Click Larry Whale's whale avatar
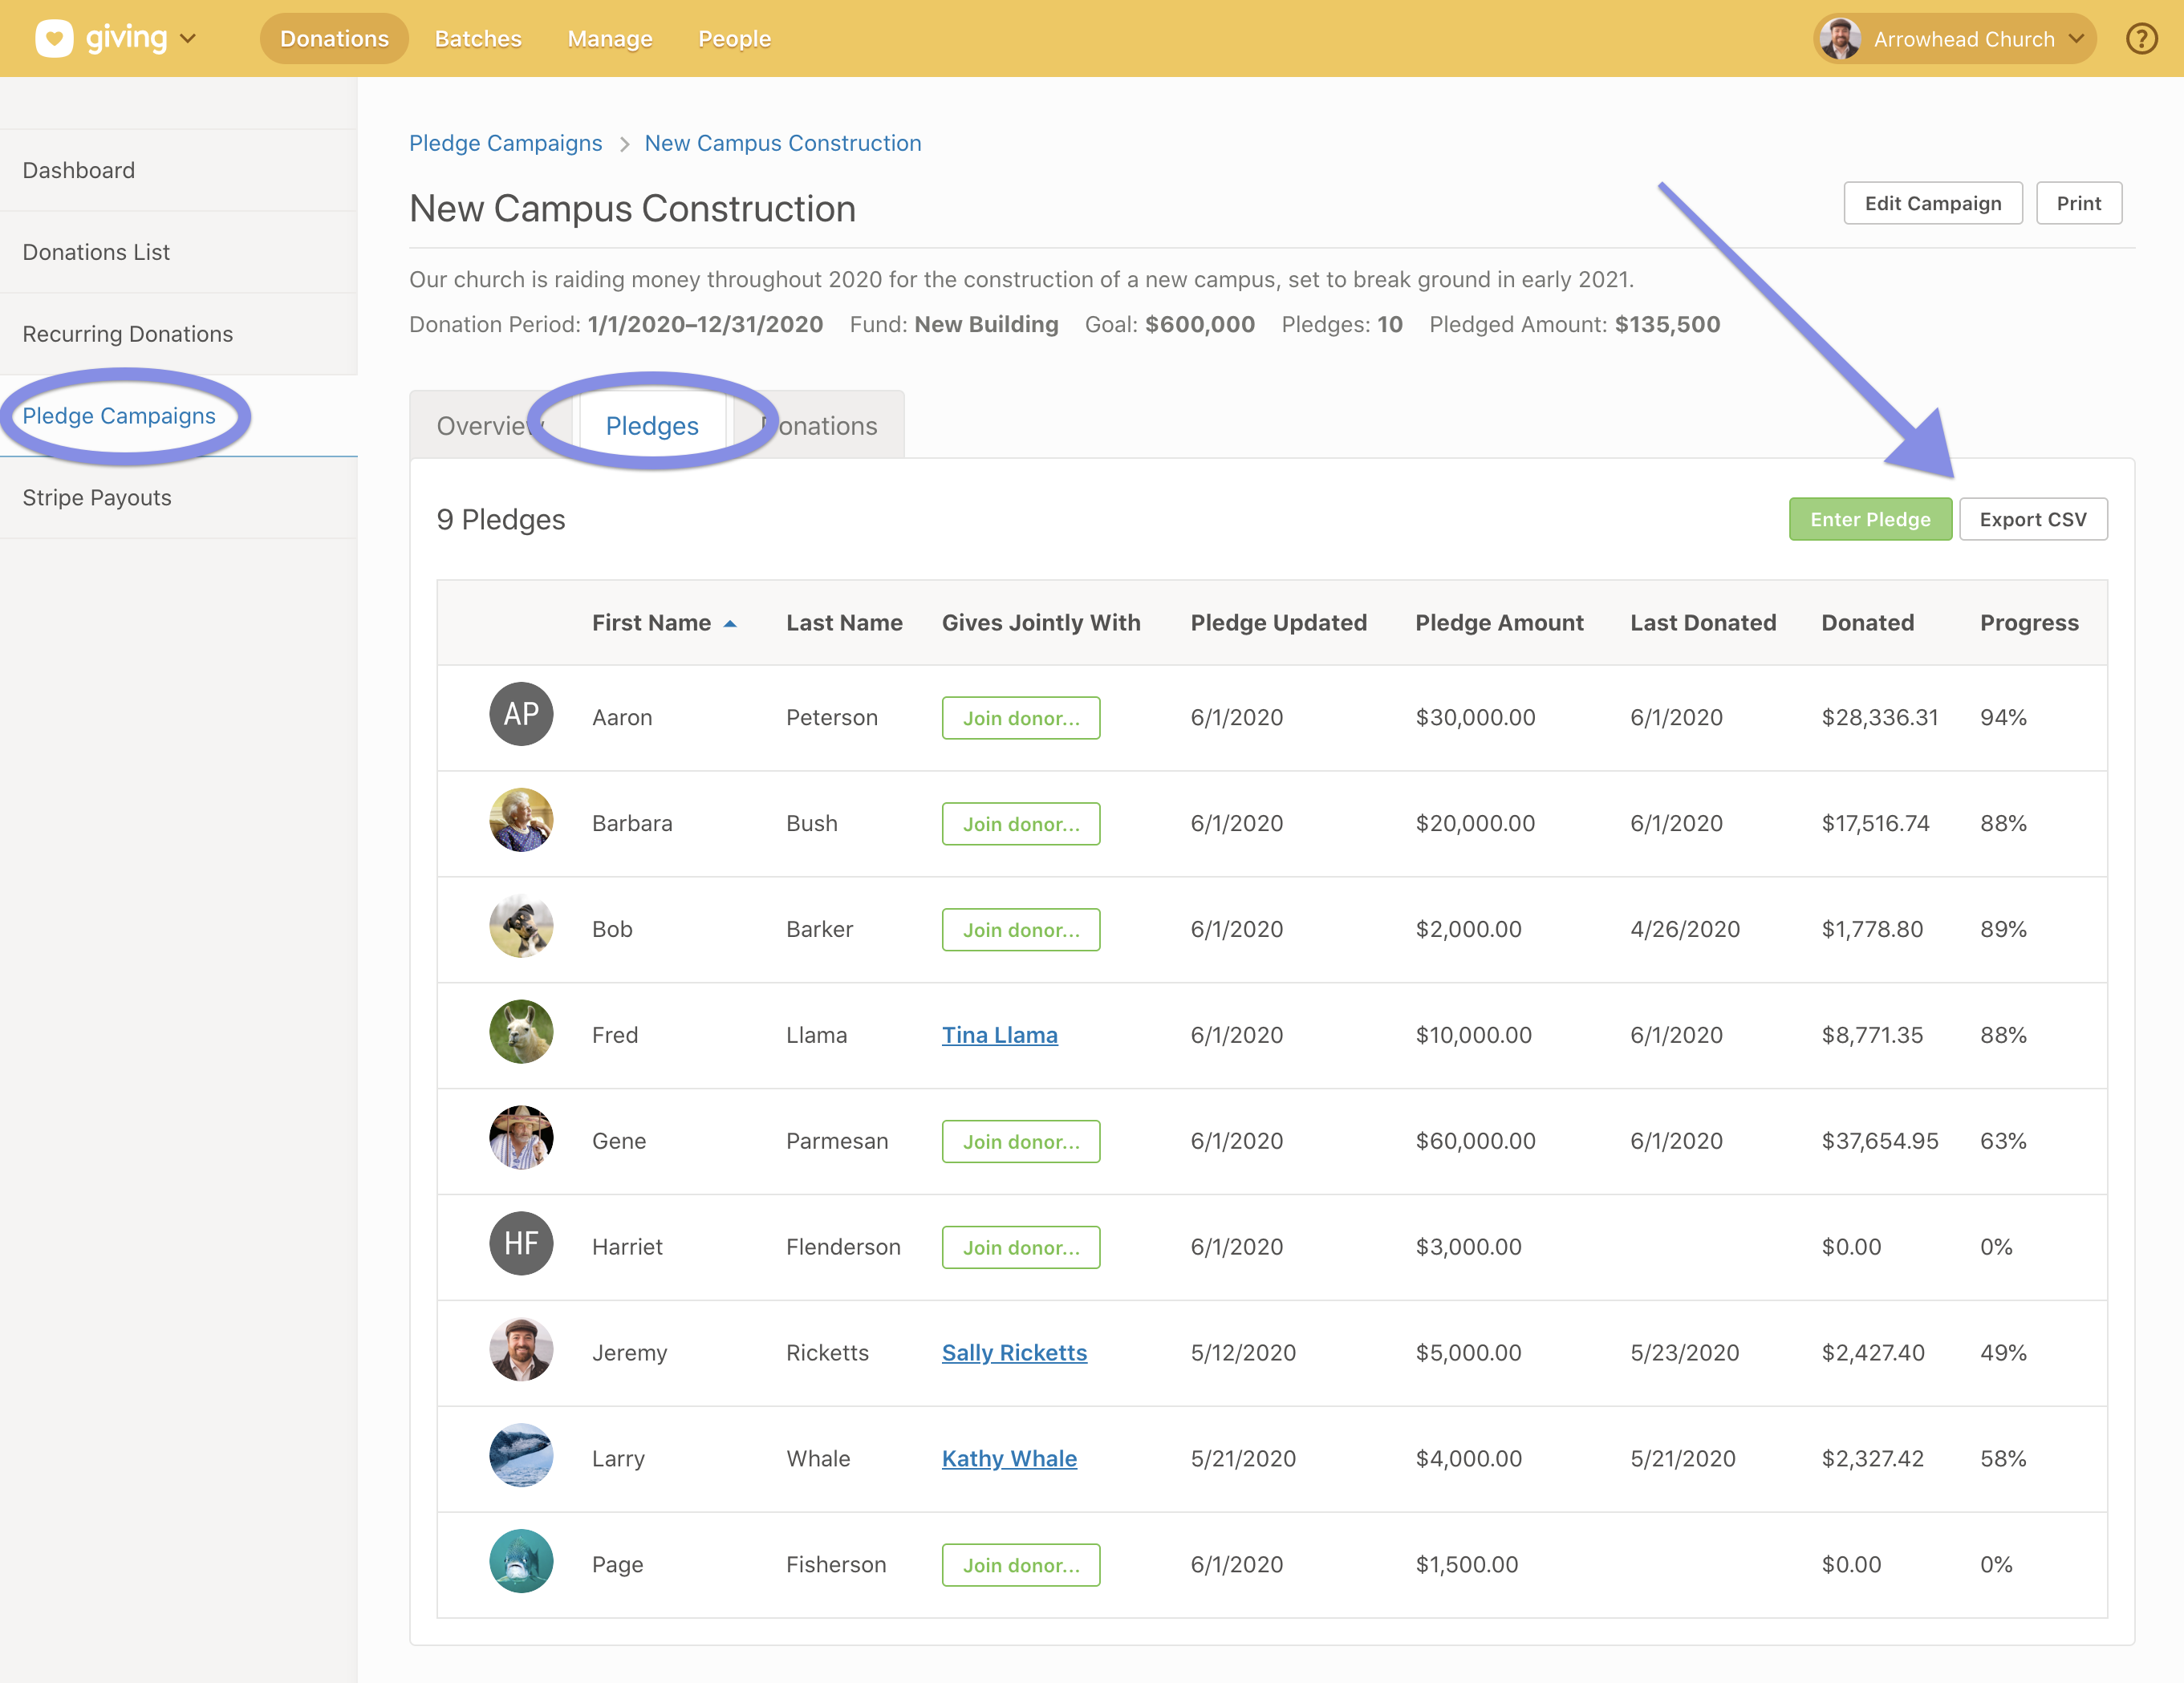 521,1455
